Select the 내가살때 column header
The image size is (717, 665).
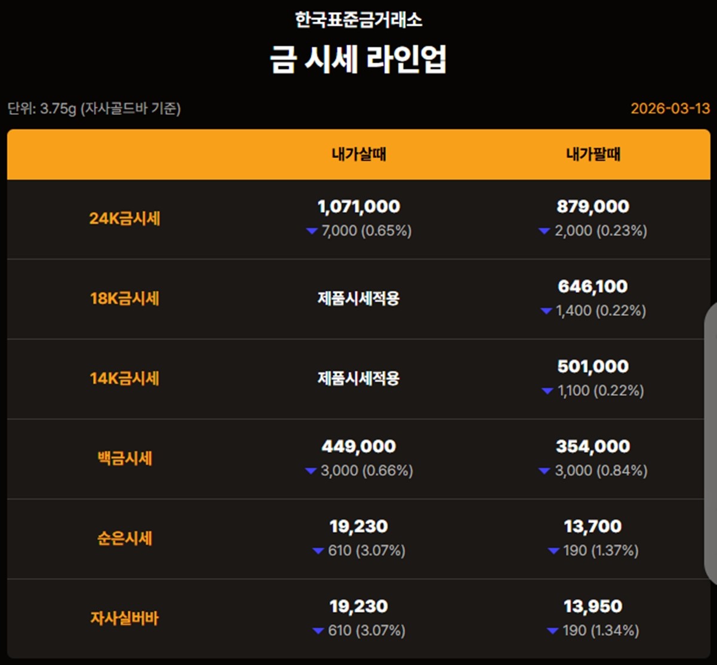pyautogui.click(x=358, y=154)
